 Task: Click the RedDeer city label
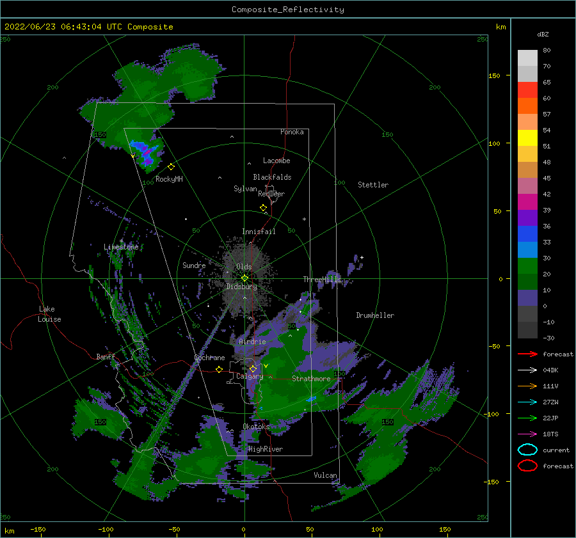(x=271, y=194)
